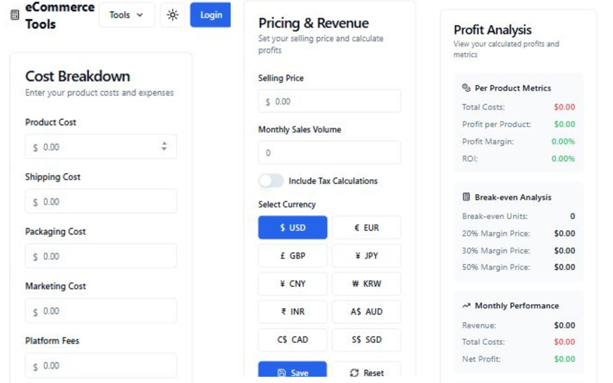Image resolution: width=613 pixels, height=383 pixels.
Task: Enable Include Tax Calculations
Action: coord(271,181)
